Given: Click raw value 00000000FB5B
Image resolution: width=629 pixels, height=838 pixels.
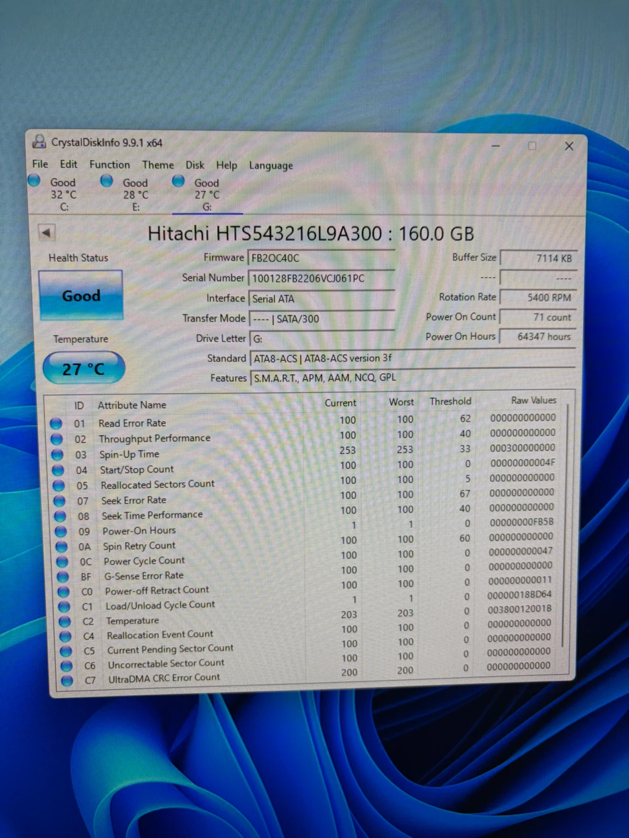Looking at the screenshot, I should click(x=521, y=522).
